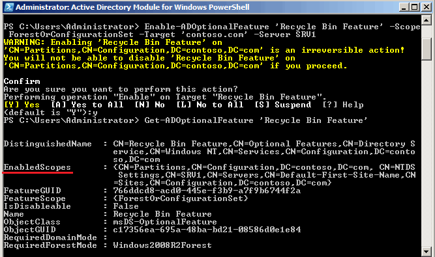The image size is (435, 257).
Task: Click the vertical scrollbar thumb
Action: point(426,49)
